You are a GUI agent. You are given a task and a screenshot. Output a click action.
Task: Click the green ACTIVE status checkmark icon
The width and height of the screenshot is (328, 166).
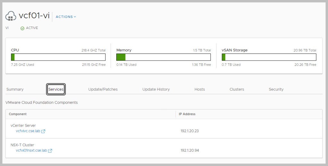[x=22, y=28]
